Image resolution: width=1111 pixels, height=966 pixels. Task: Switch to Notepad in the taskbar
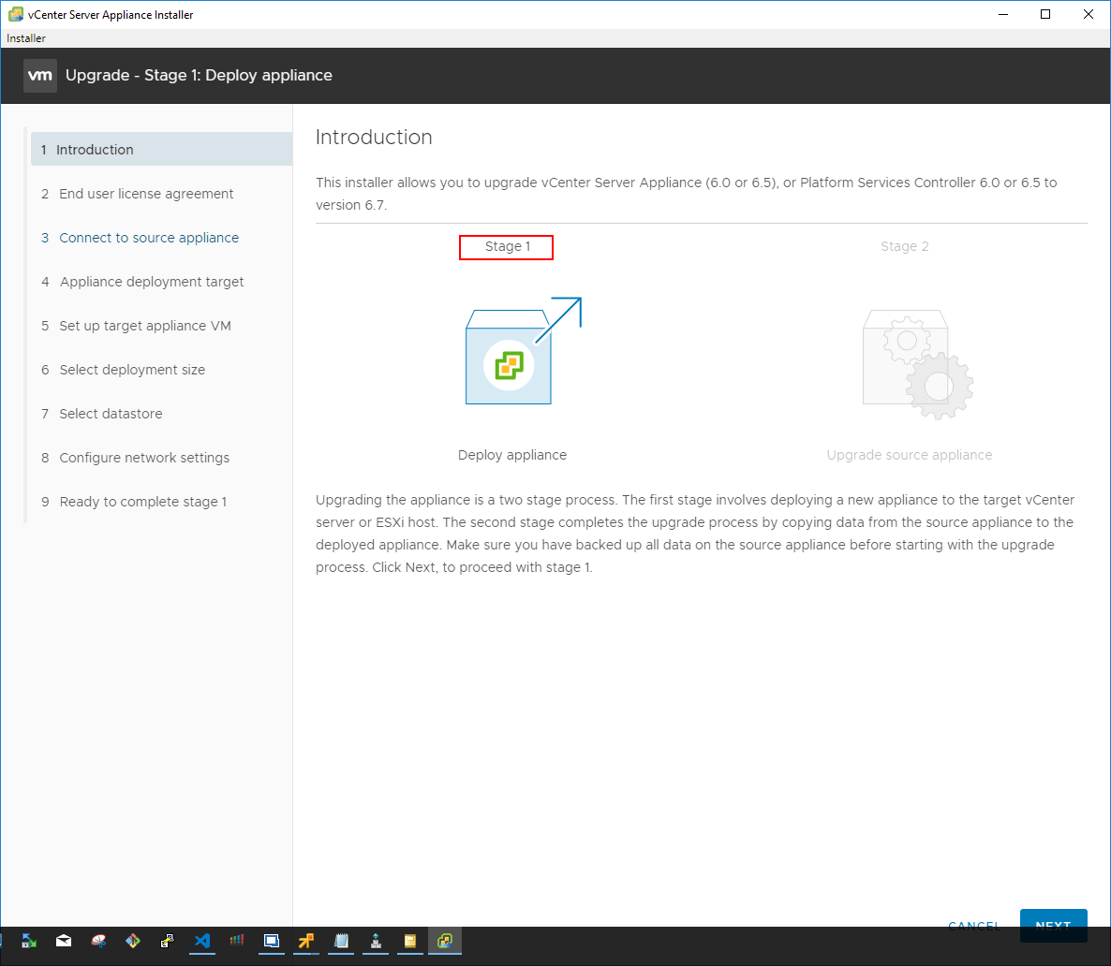tap(341, 941)
